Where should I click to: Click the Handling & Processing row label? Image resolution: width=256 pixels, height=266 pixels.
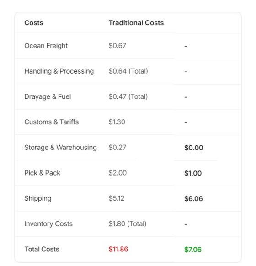pyautogui.click(x=59, y=71)
